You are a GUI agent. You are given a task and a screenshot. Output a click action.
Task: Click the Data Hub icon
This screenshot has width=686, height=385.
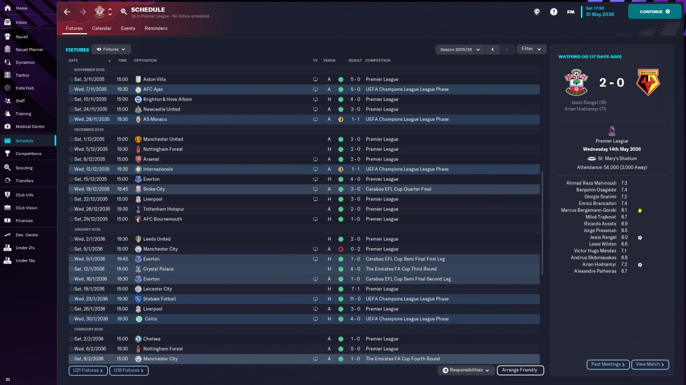tap(8, 88)
